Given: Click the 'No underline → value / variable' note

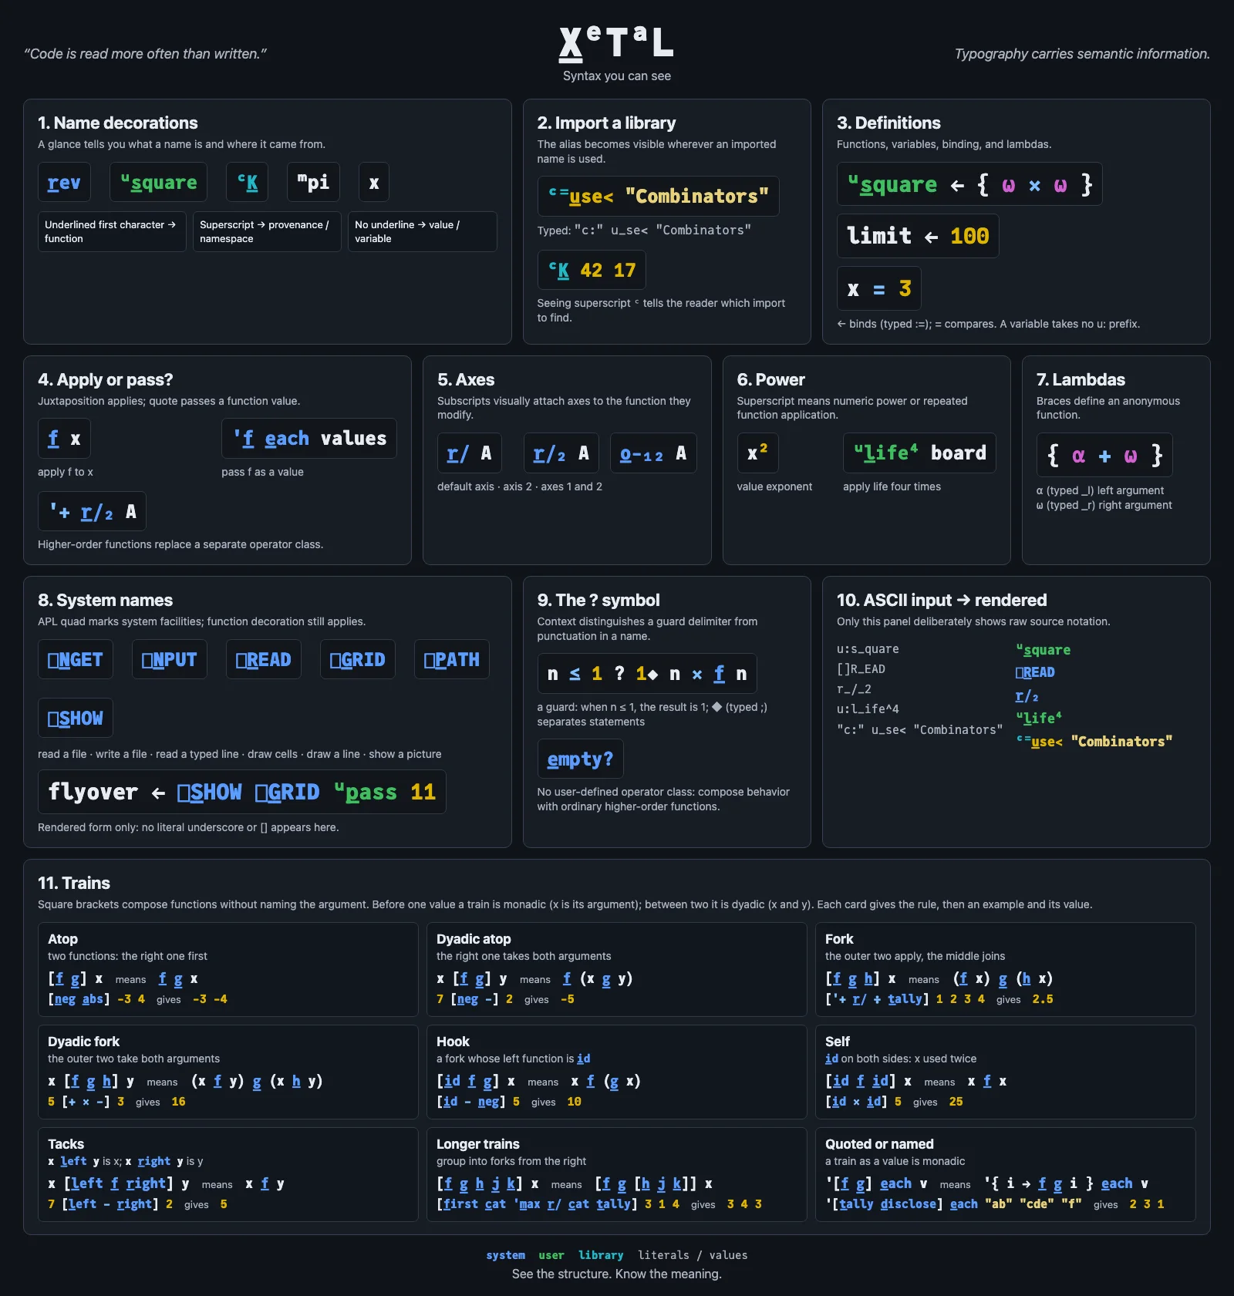Looking at the screenshot, I should [x=423, y=231].
